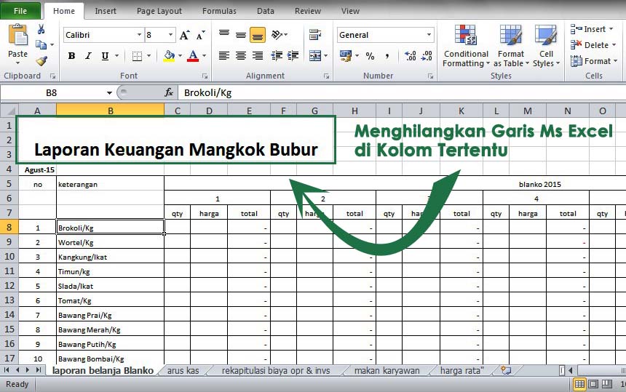Viewport: 626px width, 392px height.
Task: Switch to the Insert ribbon tab
Action: [106, 11]
